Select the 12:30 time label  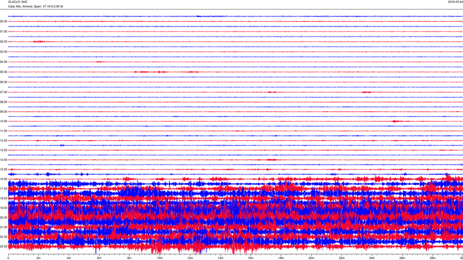3,141
